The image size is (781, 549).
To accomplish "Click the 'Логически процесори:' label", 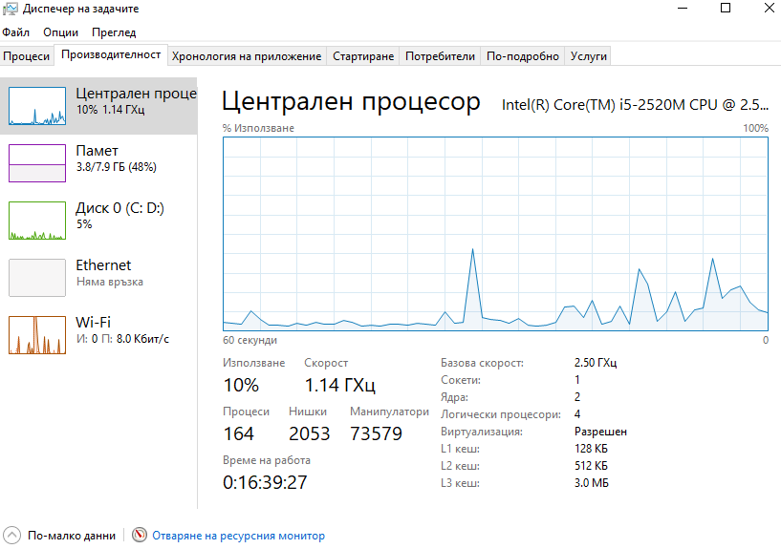I will tap(501, 414).
